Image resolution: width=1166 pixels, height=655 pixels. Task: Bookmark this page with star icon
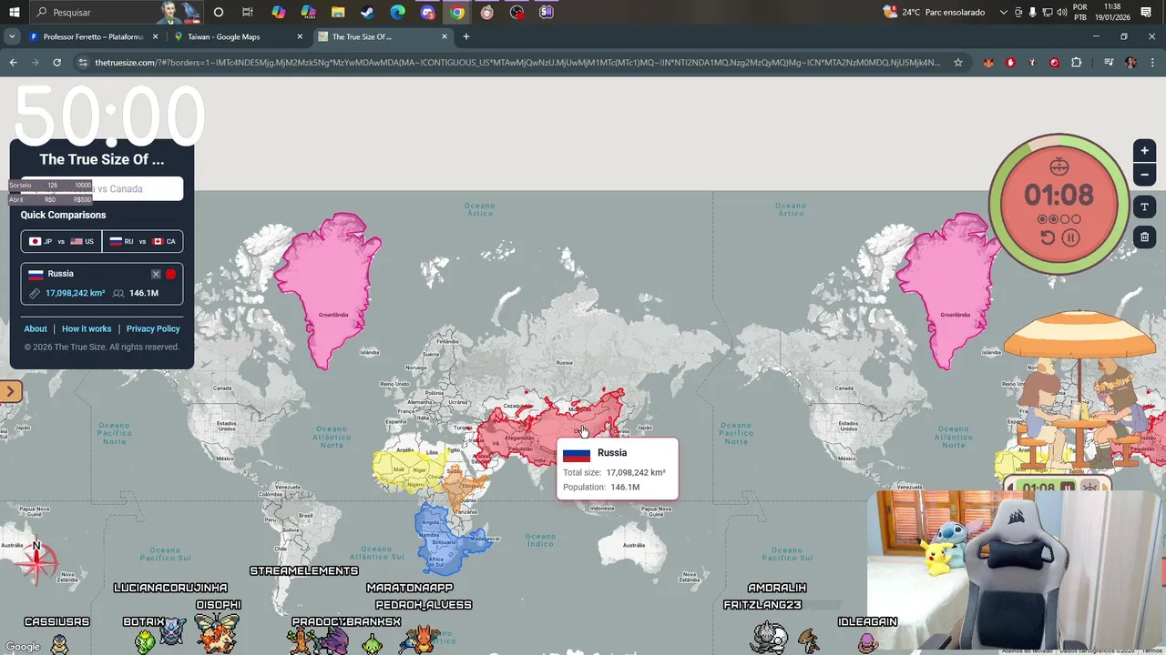[957, 63]
